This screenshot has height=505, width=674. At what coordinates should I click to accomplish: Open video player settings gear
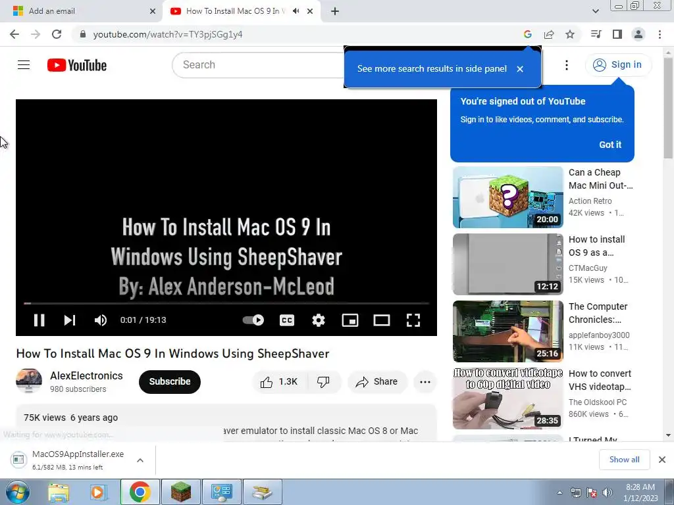(x=318, y=320)
